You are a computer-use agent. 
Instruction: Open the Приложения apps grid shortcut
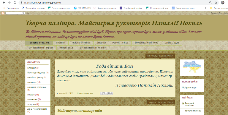tap(11, 8)
